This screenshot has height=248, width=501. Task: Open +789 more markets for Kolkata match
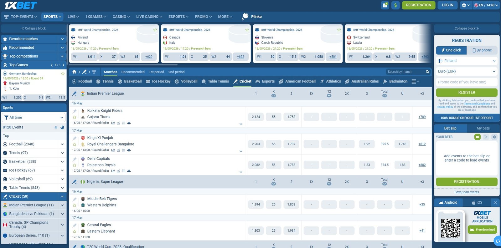pos(422,117)
